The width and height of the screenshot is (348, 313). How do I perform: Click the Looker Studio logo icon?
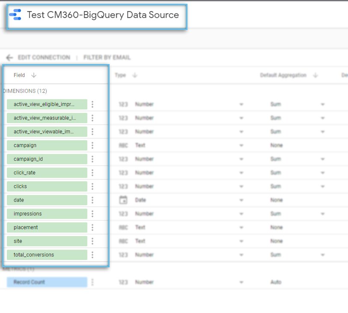pos(15,15)
